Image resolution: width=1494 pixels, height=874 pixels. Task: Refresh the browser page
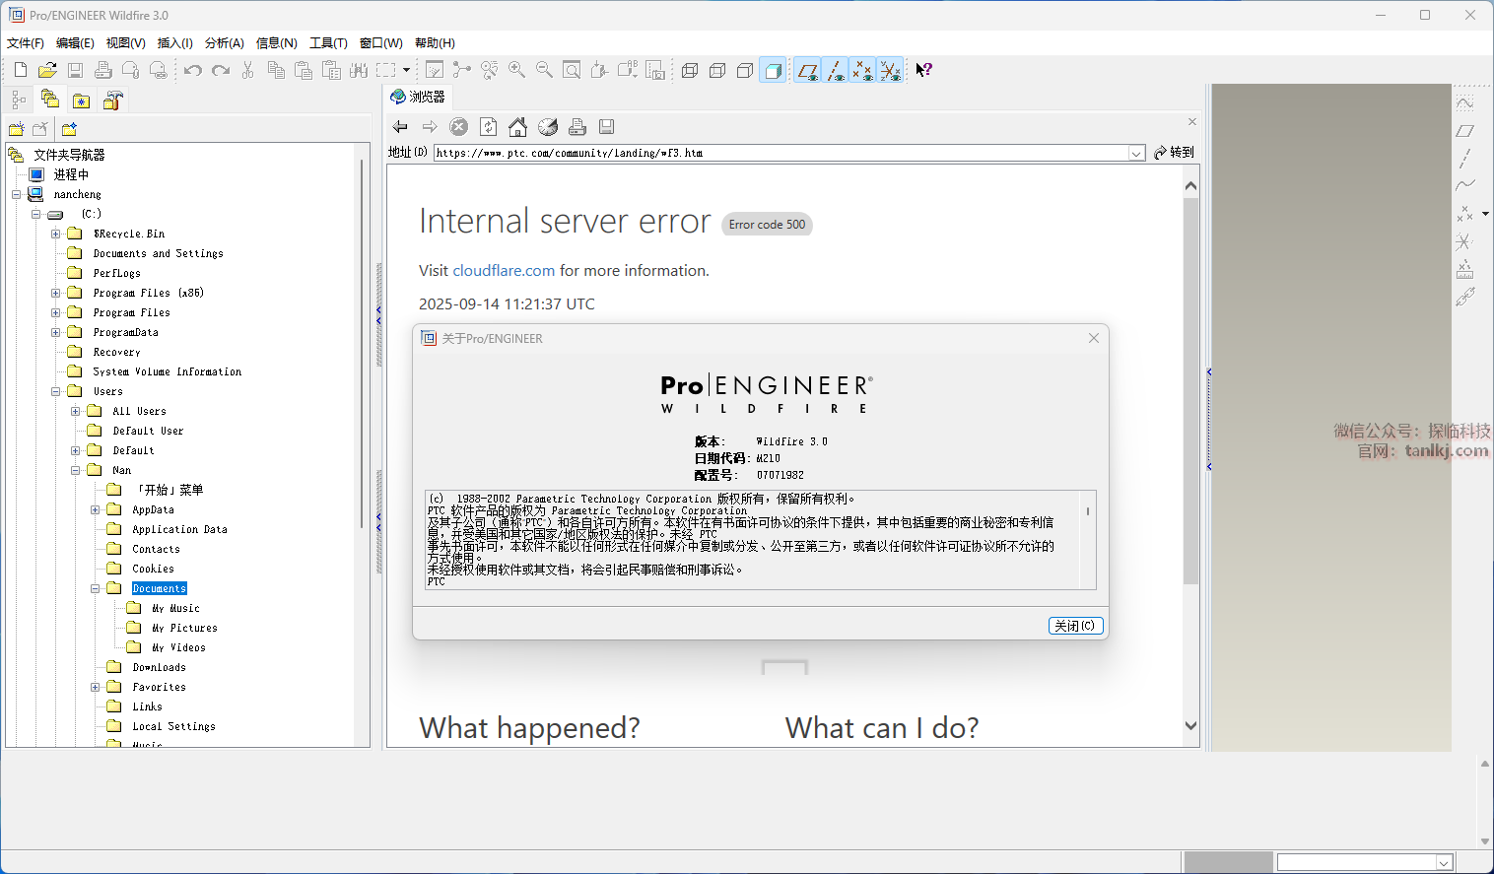click(x=489, y=126)
